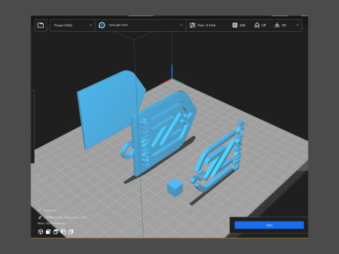Expand the material and nozzle configuration selector
The image size is (339, 254).
[x=141, y=25]
